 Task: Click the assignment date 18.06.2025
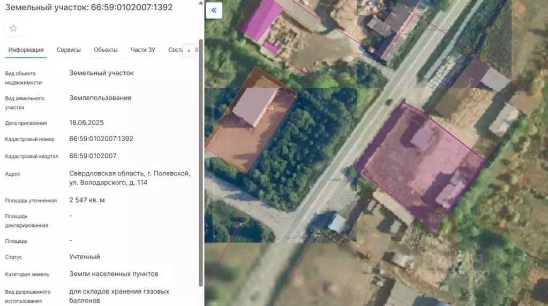86,123
